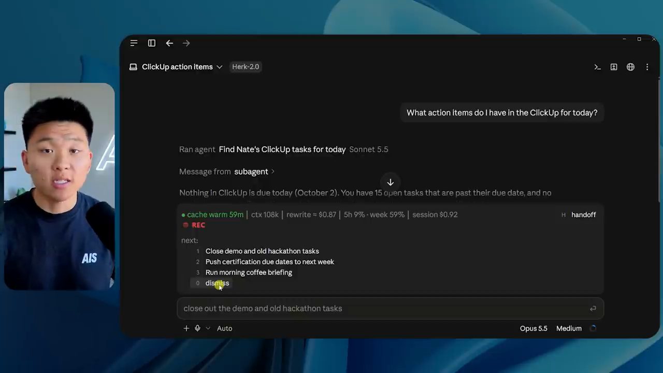Expand the ClickUp action items session dropdown
The width and height of the screenshot is (663, 373).
pyautogui.click(x=219, y=67)
